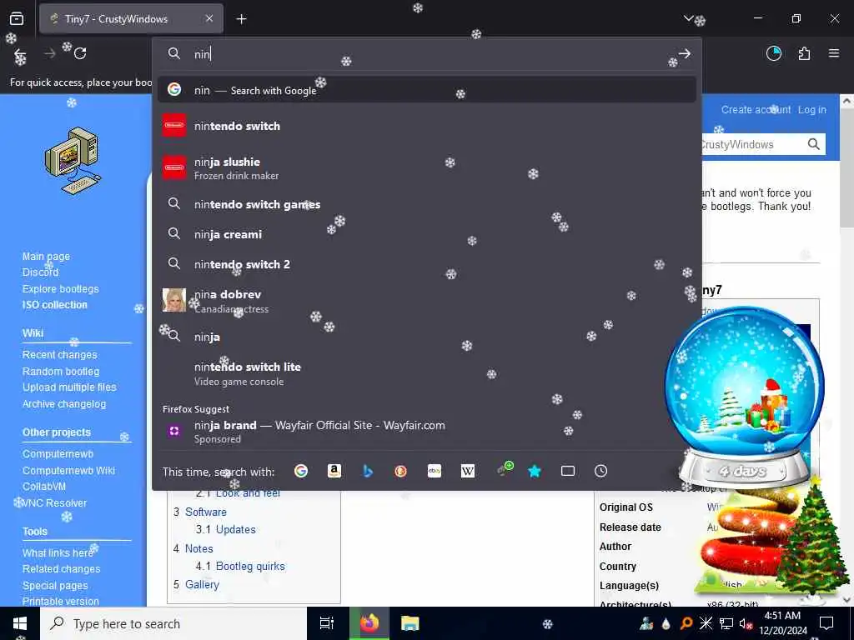Screen dimensions: 854x640
Task: Open the CollabVM link
Action: tap(44, 487)
